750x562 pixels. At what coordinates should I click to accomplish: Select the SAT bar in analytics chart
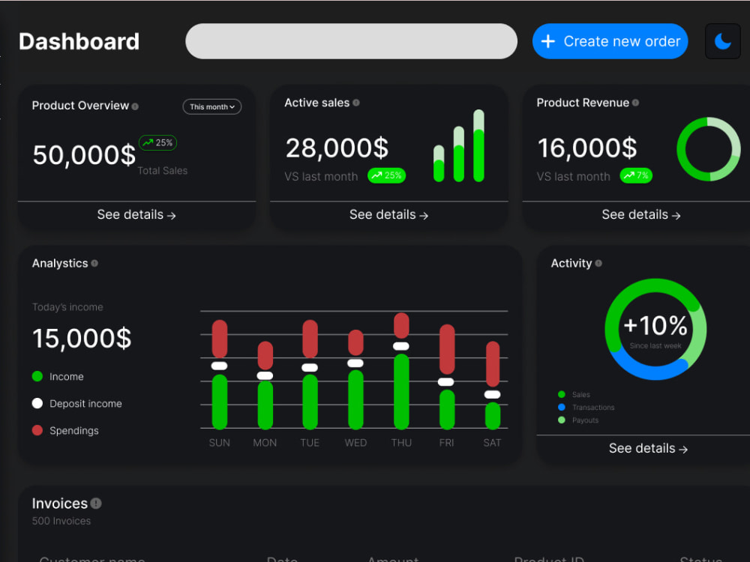492,385
